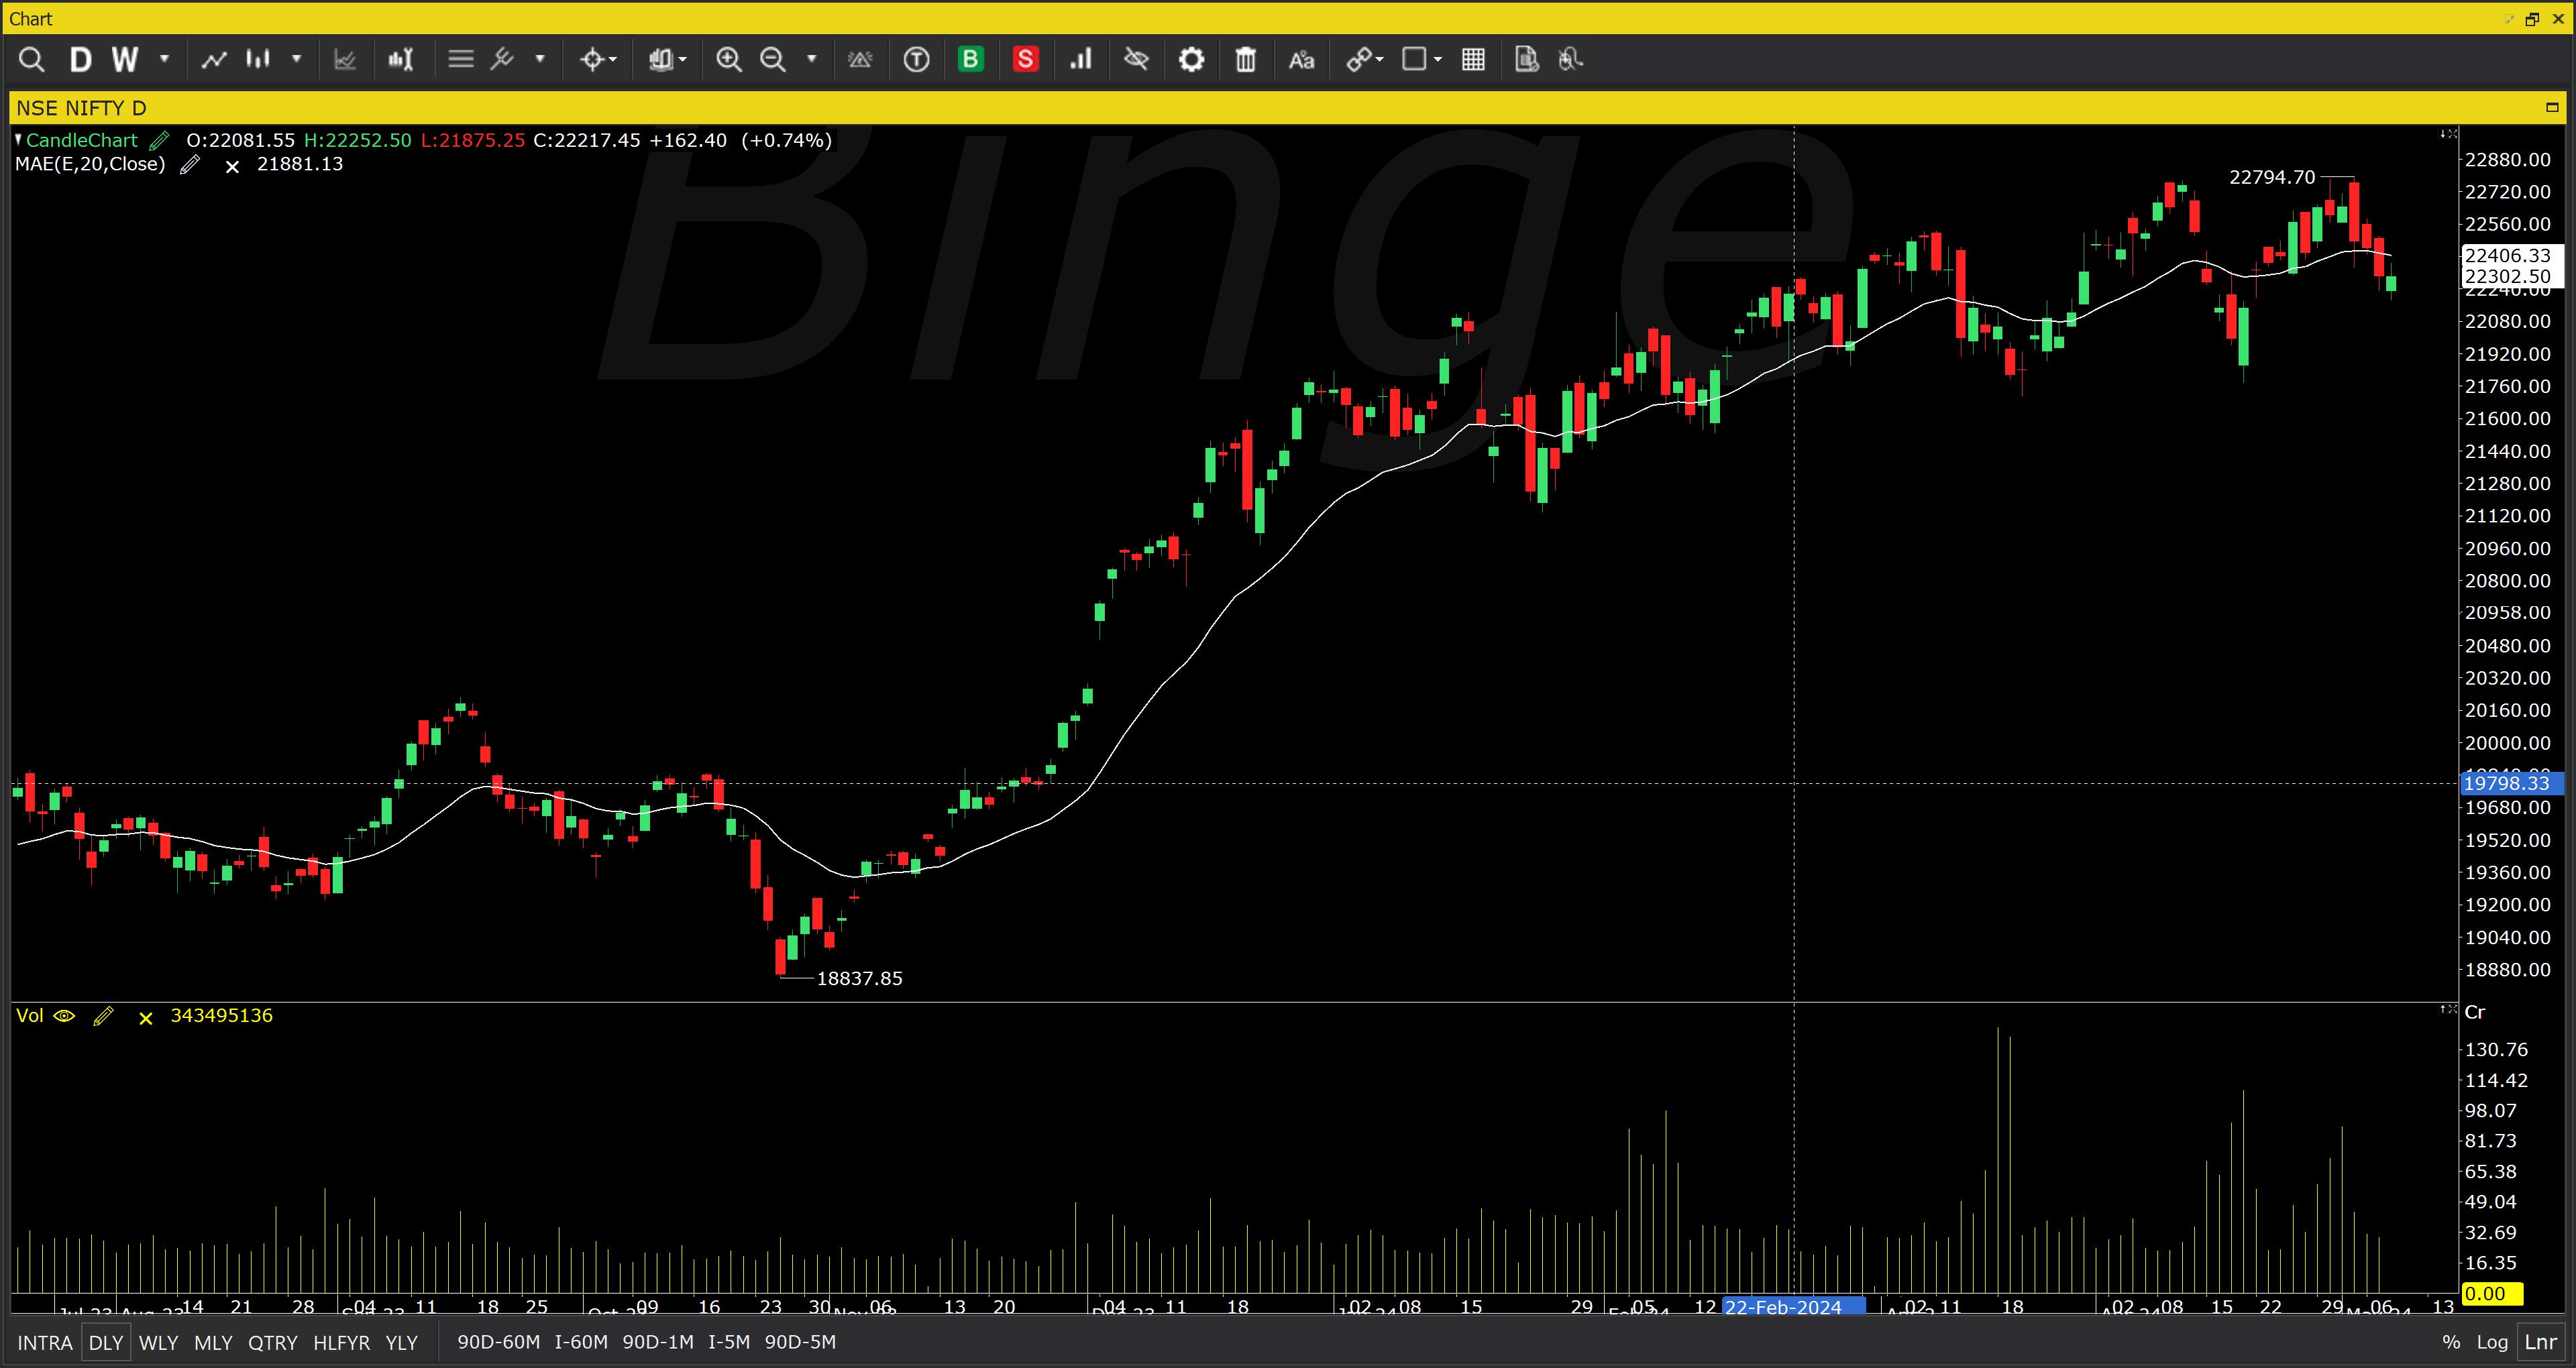The height and width of the screenshot is (1368, 2576).
Task: Click the trash bin delete icon
Action: pyautogui.click(x=1245, y=60)
